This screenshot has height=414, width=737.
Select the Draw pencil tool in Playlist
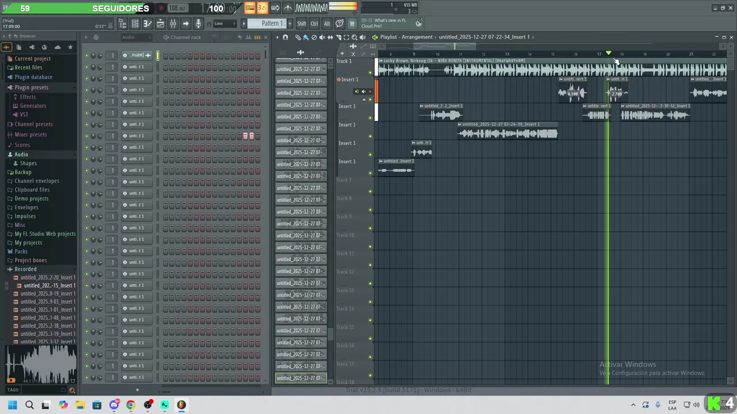coord(298,37)
